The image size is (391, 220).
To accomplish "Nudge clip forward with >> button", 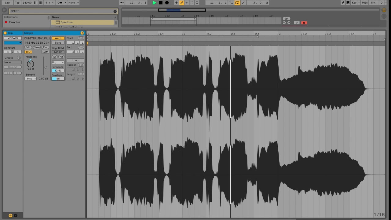I will point(17,73).
